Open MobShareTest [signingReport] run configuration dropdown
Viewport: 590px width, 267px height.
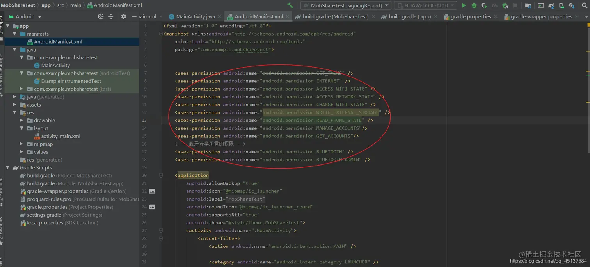point(346,5)
